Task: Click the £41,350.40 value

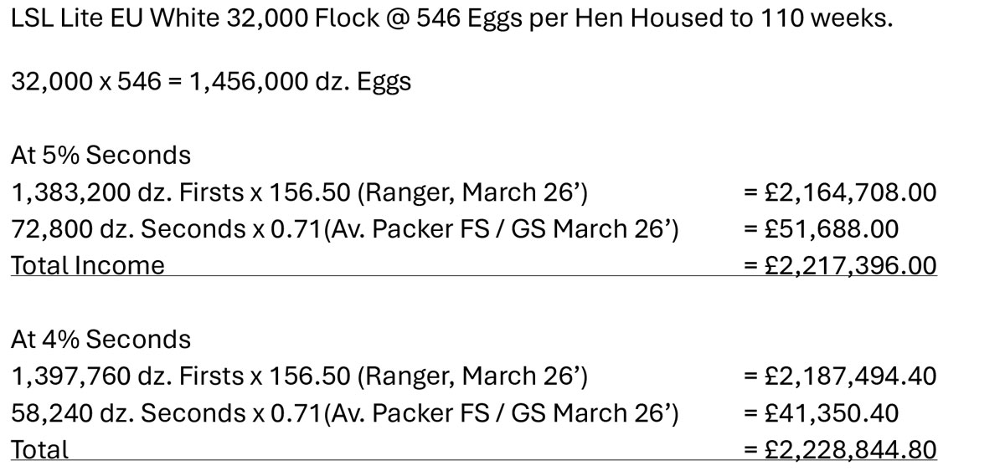Action: coord(821,413)
